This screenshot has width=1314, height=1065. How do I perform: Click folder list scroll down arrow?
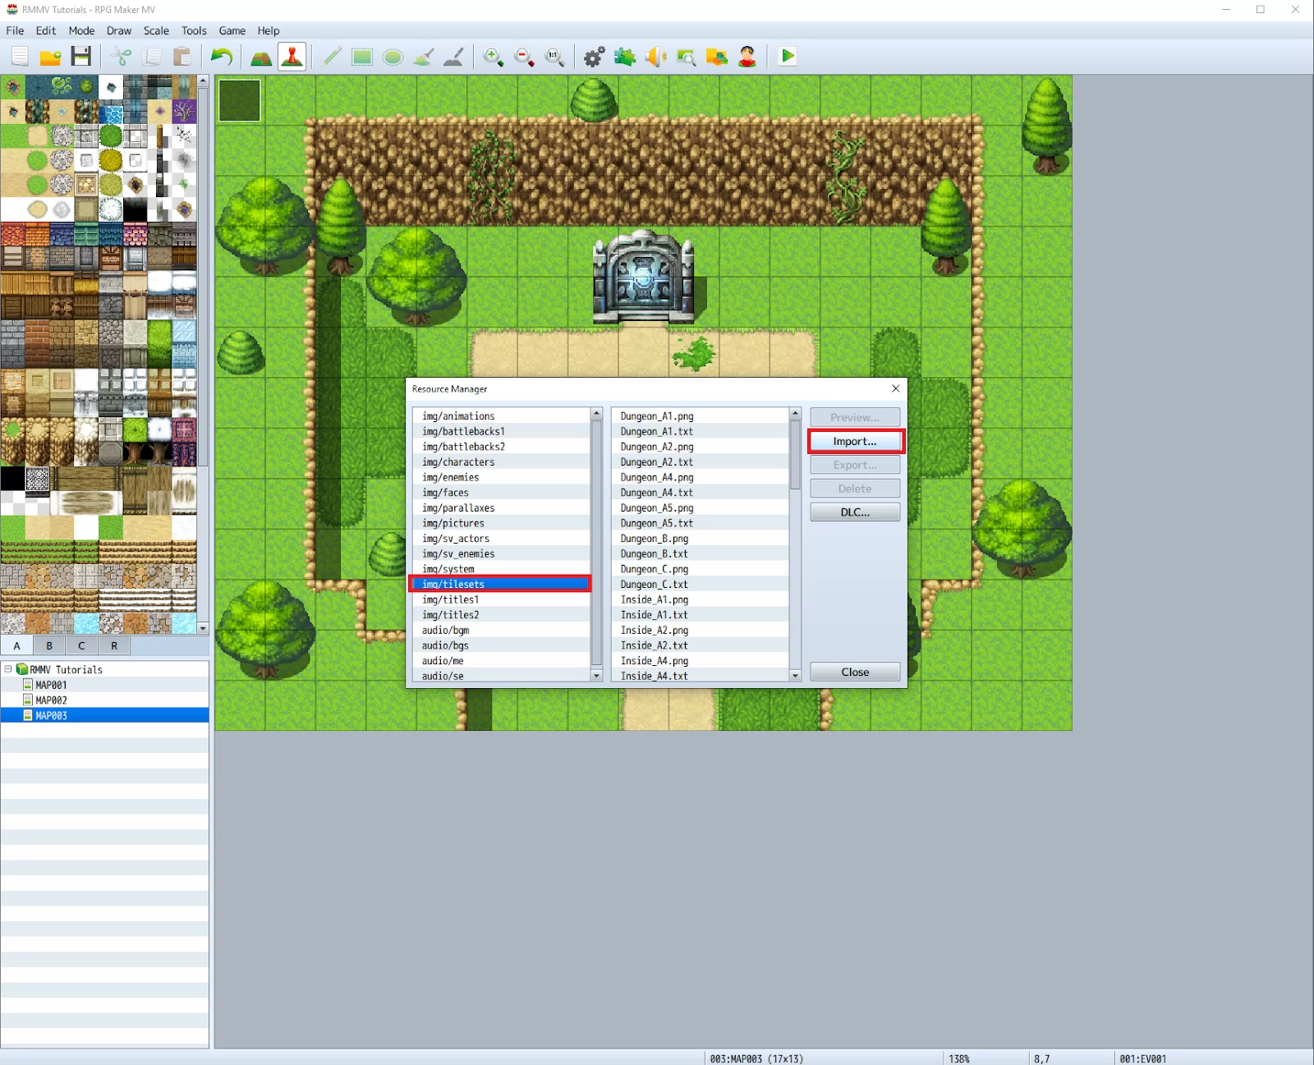coord(597,675)
